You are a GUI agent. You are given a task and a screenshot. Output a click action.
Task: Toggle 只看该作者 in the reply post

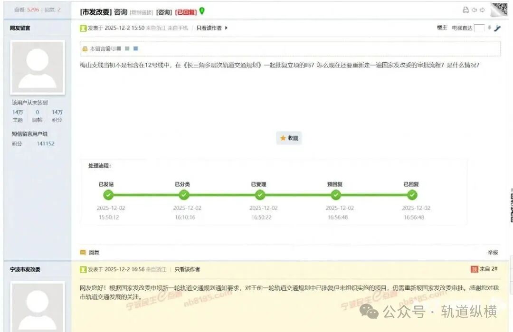tap(188, 269)
